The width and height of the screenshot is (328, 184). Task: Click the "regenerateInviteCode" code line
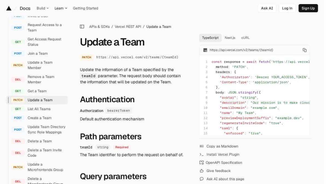[x=251, y=123]
